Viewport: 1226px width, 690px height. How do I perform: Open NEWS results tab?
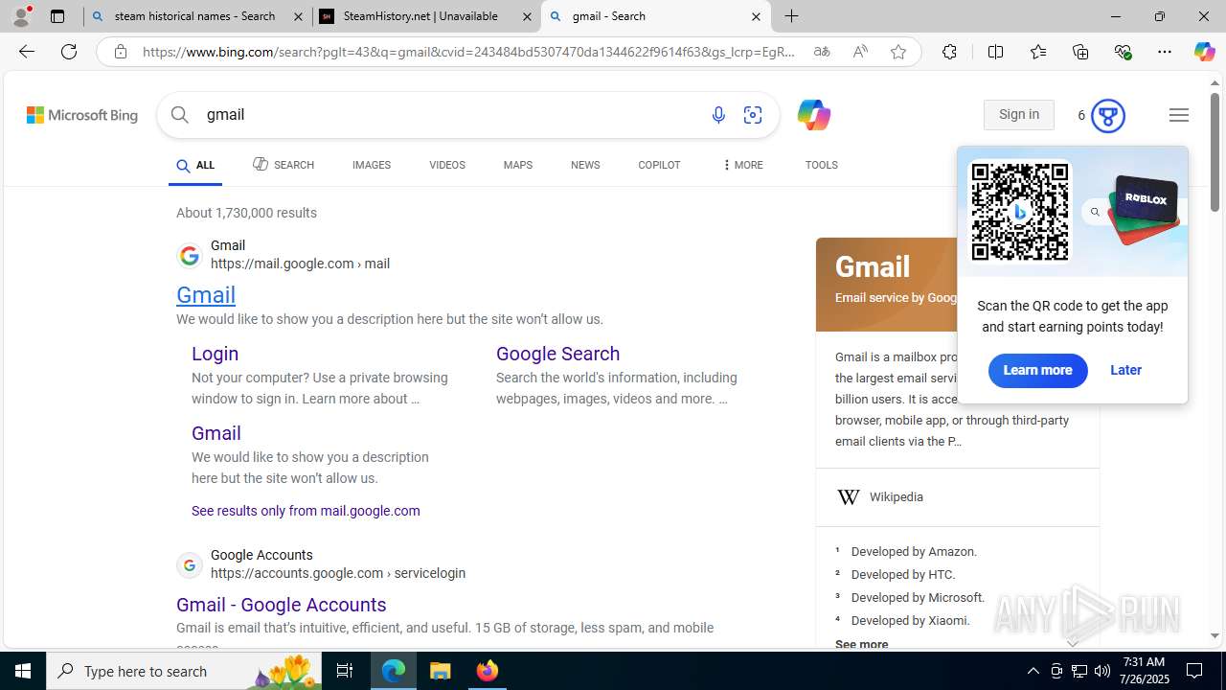(585, 166)
